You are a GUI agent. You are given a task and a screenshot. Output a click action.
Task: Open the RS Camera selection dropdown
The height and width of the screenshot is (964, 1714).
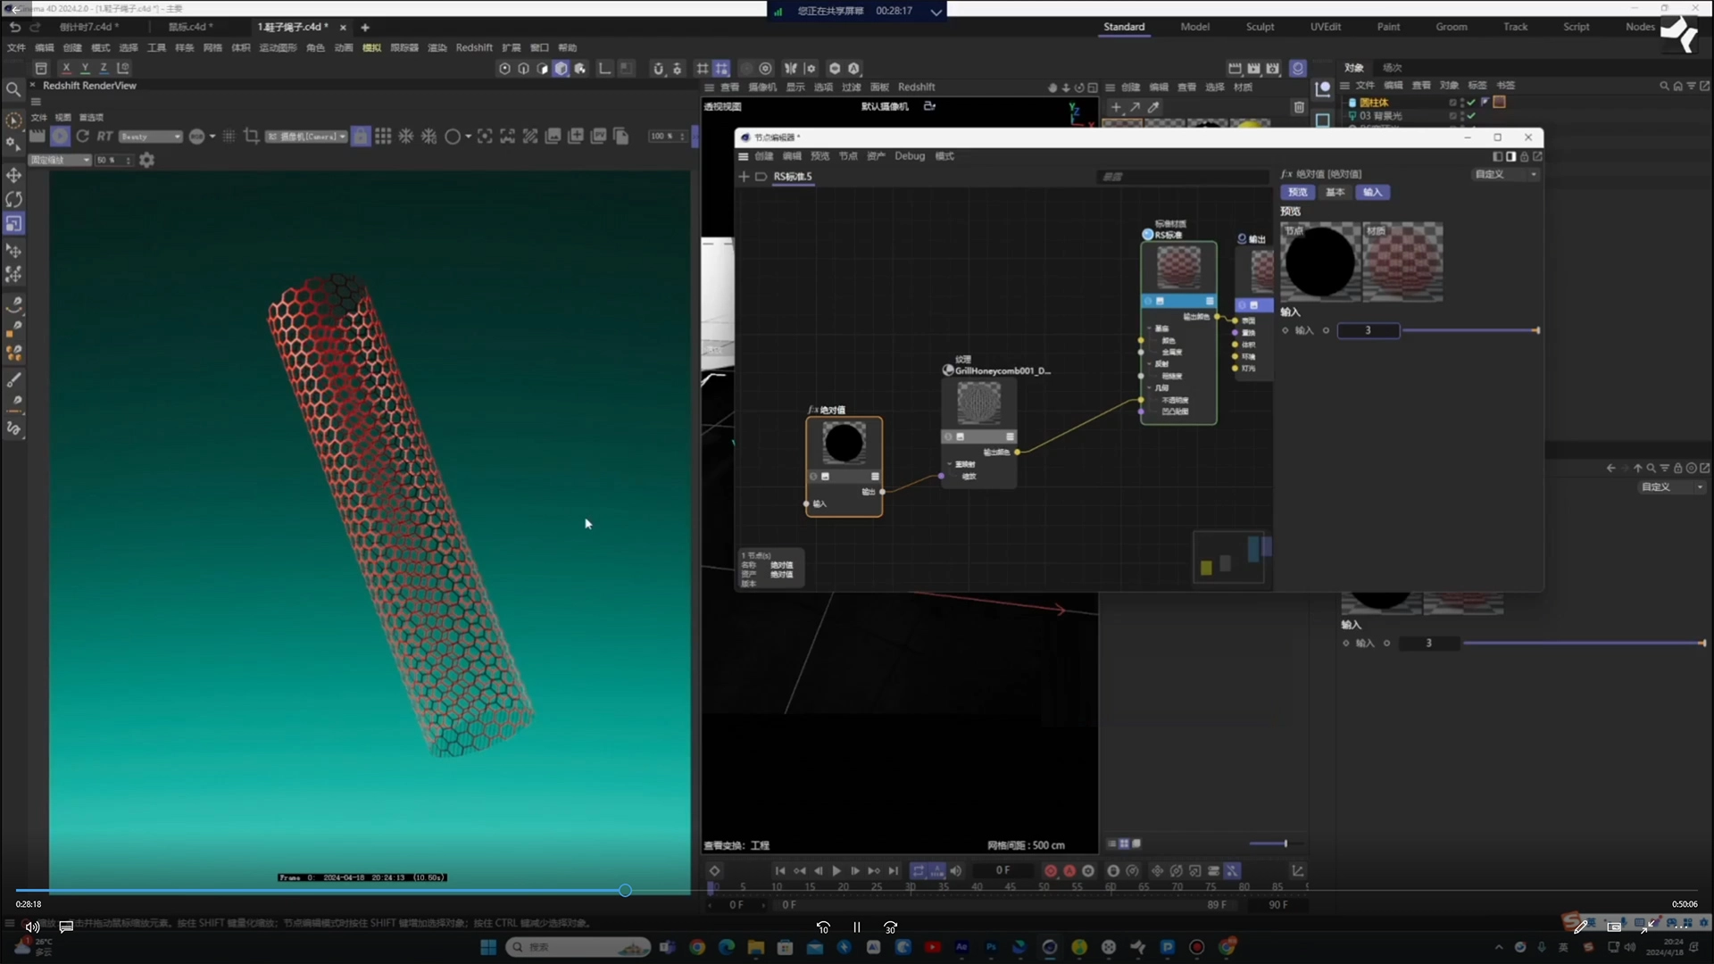click(x=307, y=137)
